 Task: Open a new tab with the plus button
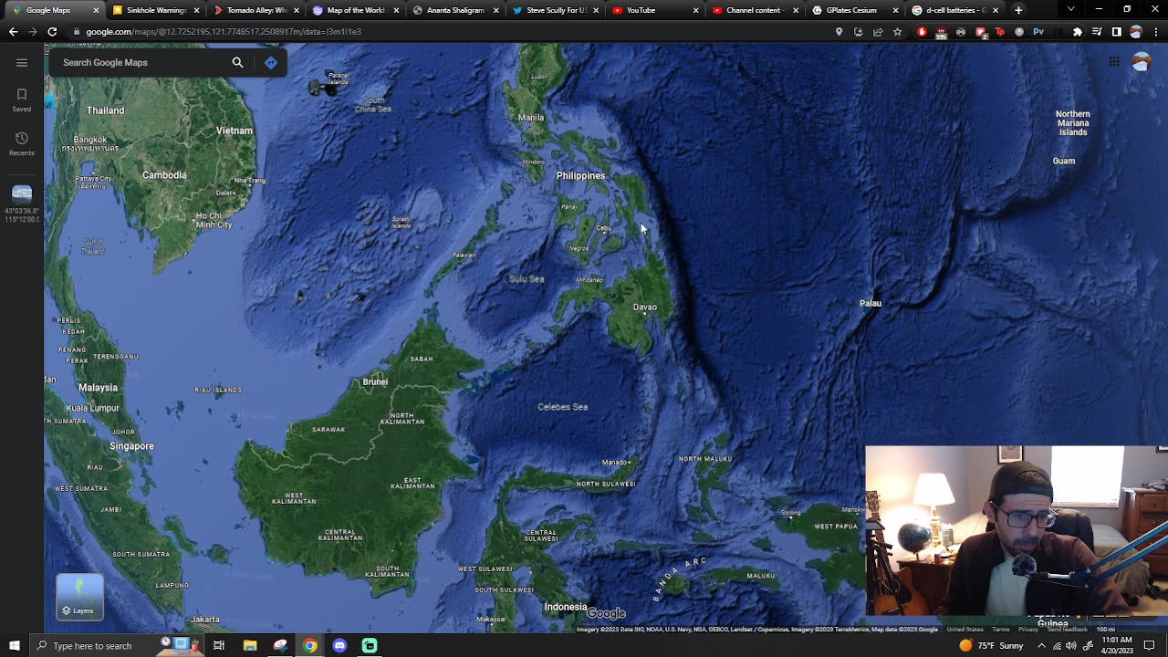point(1018,10)
